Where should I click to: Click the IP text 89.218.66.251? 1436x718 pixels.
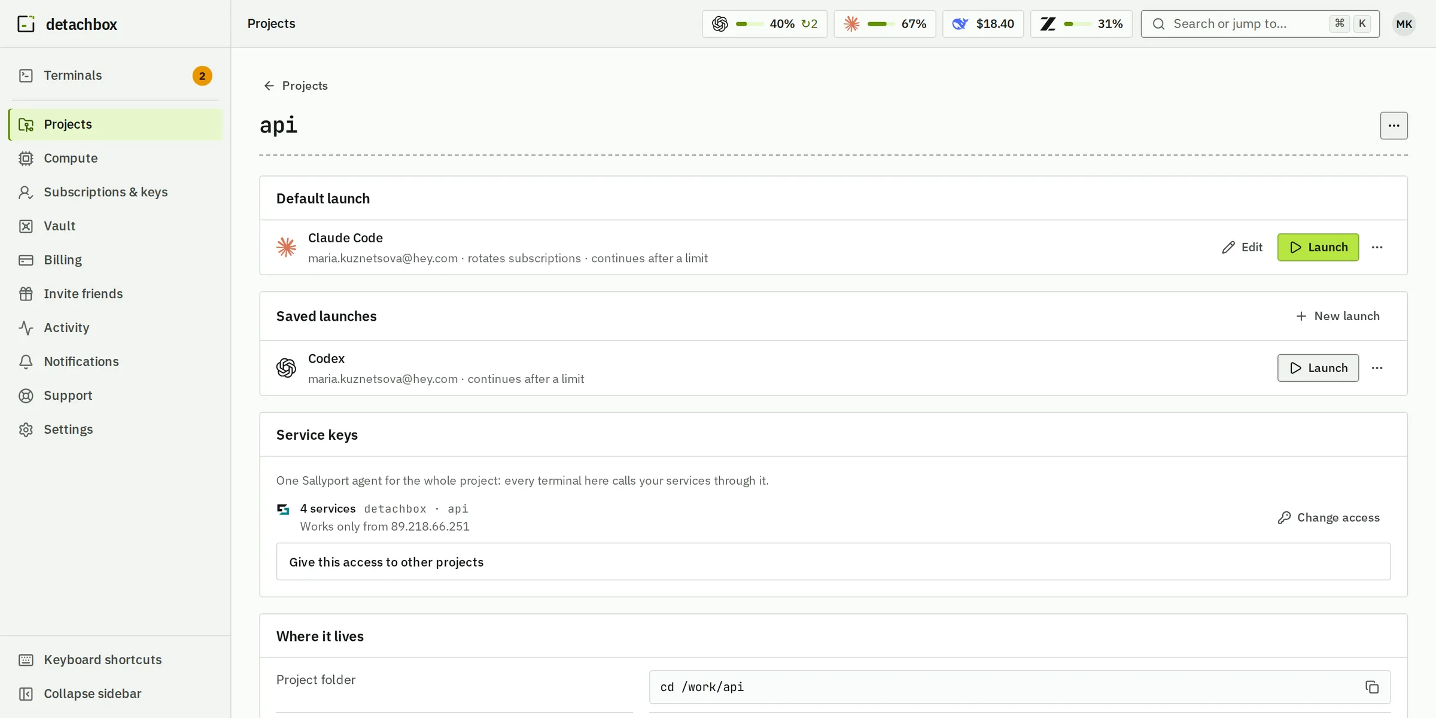click(430, 527)
